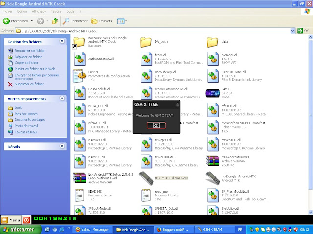The width and height of the screenshot is (313, 234).
Task: Expand the address bar dropdown
Action: point(292,31)
